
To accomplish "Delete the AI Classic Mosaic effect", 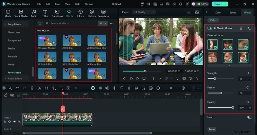I will pos(241,28).
